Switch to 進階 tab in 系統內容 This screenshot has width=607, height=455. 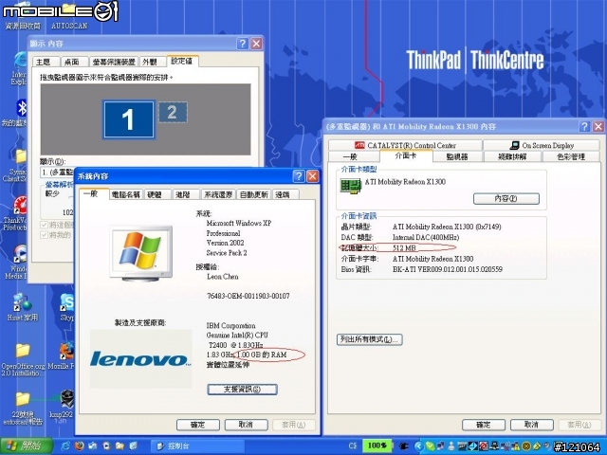pos(186,194)
